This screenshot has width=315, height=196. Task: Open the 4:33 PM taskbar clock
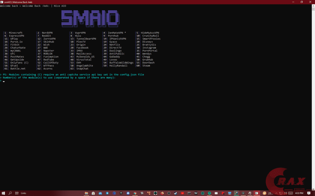coord(299,193)
